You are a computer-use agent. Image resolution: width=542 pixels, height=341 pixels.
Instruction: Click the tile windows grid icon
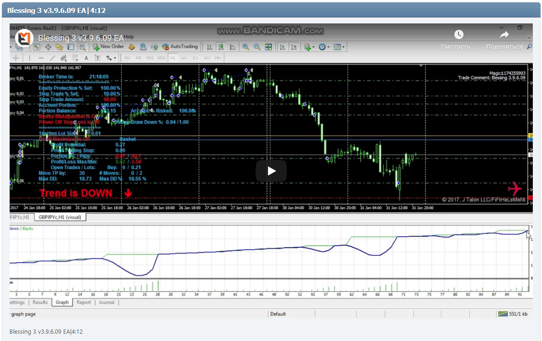tap(268, 47)
